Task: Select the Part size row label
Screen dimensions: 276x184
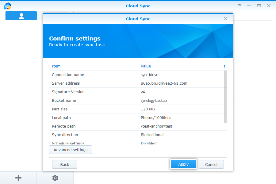Action: pos(60,109)
